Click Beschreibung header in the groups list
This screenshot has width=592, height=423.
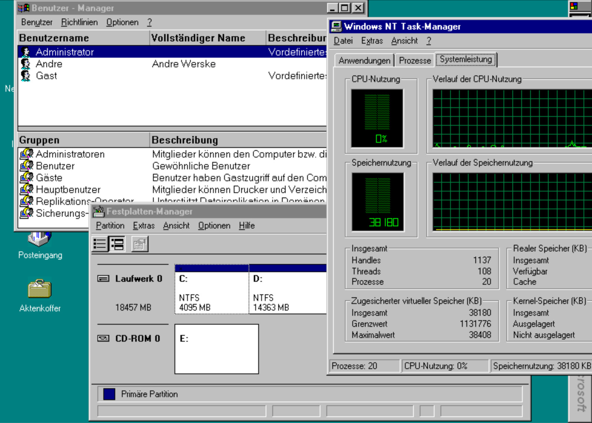(x=238, y=140)
